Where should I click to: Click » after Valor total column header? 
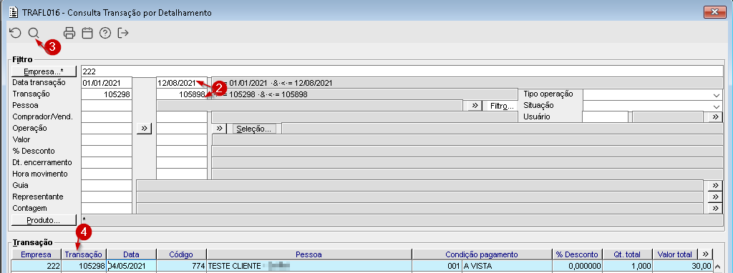coord(705,254)
